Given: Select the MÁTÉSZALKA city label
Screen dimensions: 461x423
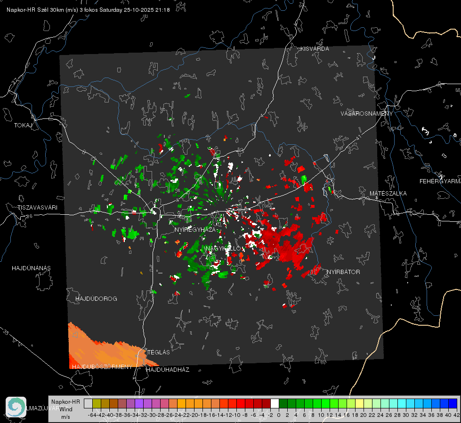Looking at the screenshot, I should click(x=388, y=194).
